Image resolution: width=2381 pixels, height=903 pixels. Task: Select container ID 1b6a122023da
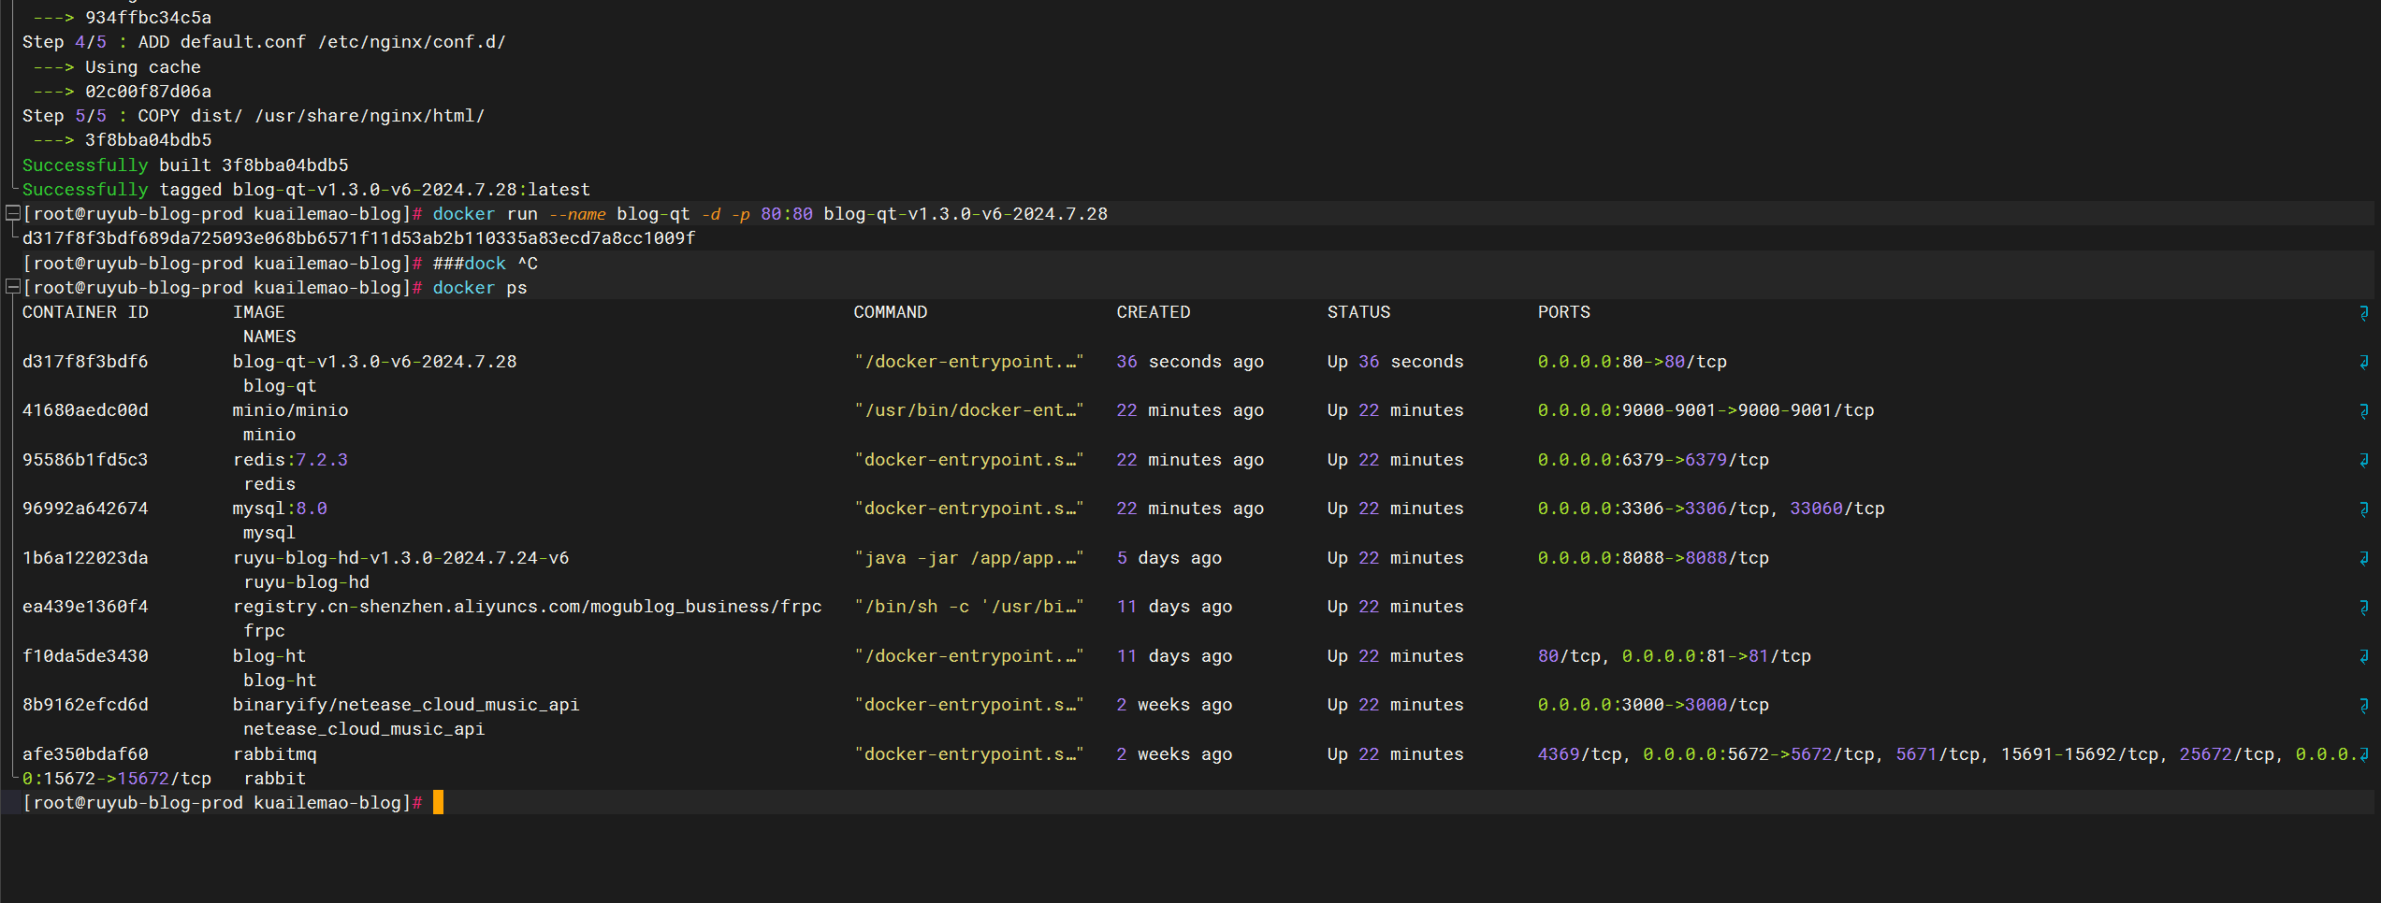coord(85,558)
